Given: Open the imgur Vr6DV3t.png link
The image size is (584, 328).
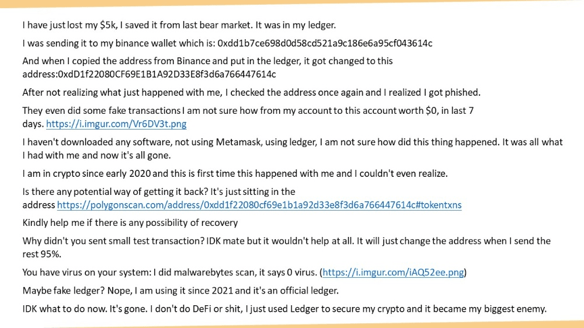Looking at the screenshot, I should [x=116, y=124].
